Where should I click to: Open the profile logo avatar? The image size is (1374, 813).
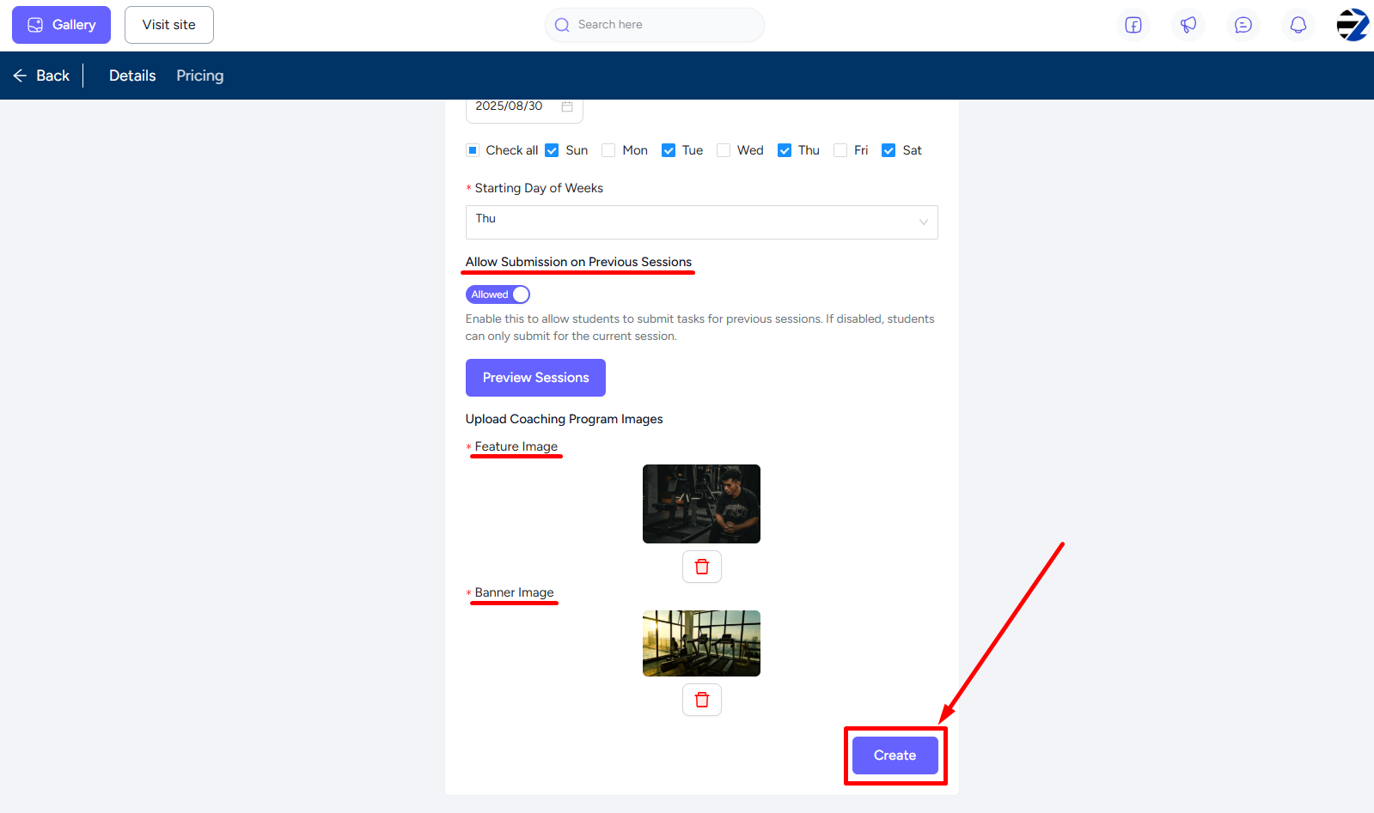click(1353, 25)
